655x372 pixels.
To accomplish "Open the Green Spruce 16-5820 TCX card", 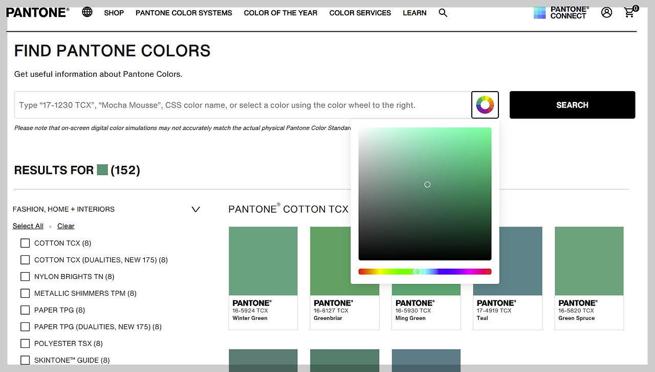I will pyautogui.click(x=589, y=278).
